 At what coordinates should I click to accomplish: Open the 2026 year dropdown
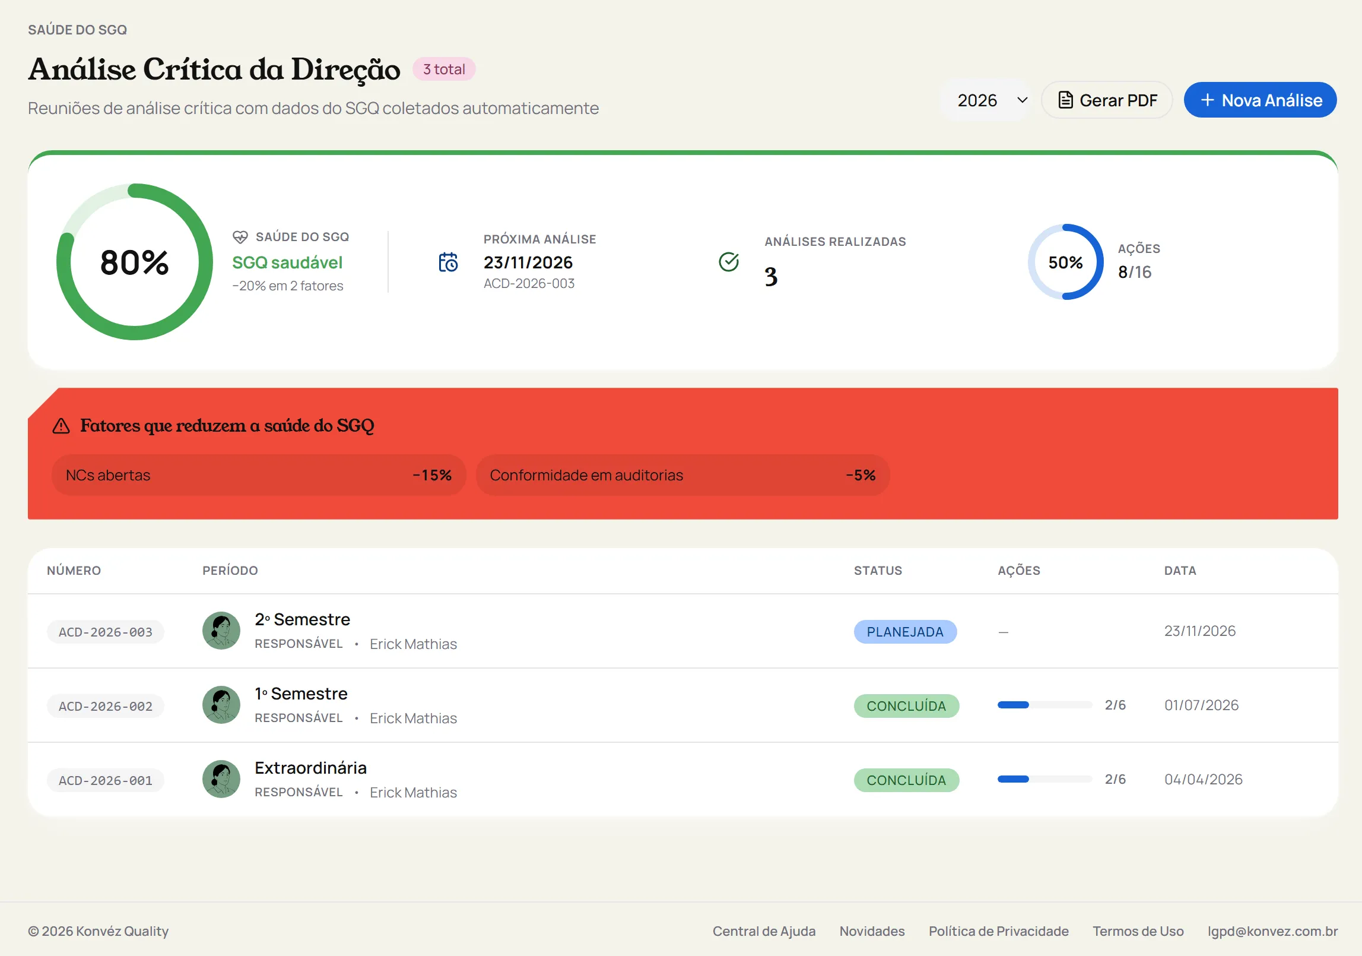(987, 100)
